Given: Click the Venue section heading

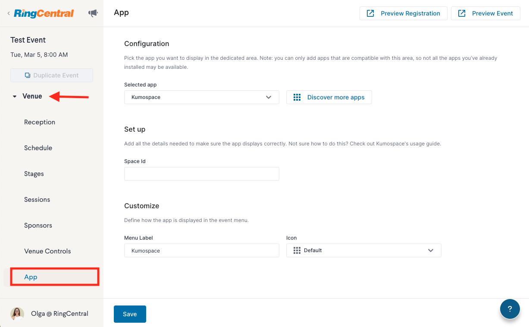Looking at the screenshot, I should [32, 96].
